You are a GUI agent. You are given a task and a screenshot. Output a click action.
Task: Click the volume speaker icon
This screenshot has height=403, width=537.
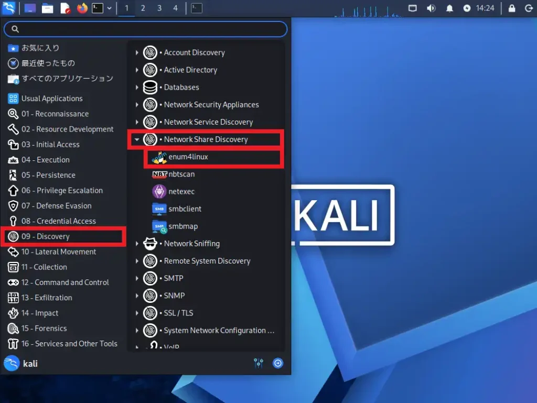pyautogui.click(x=431, y=8)
